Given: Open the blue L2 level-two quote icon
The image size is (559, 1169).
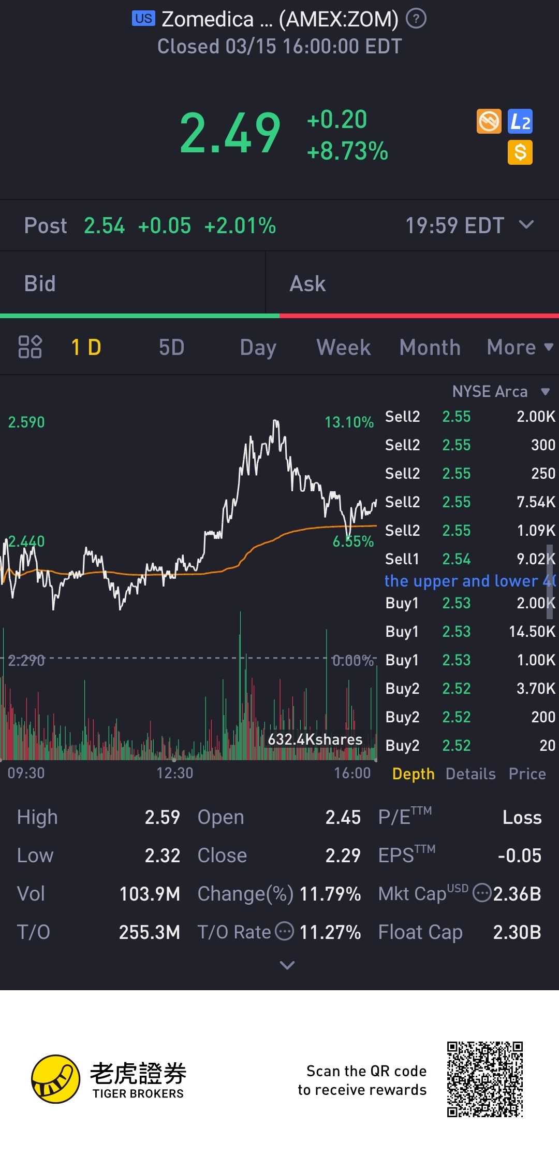Looking at the screenshot, I should coord(520,122).
